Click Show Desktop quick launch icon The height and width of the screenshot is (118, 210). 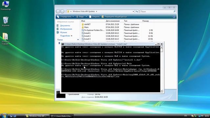tap(11, 116)
